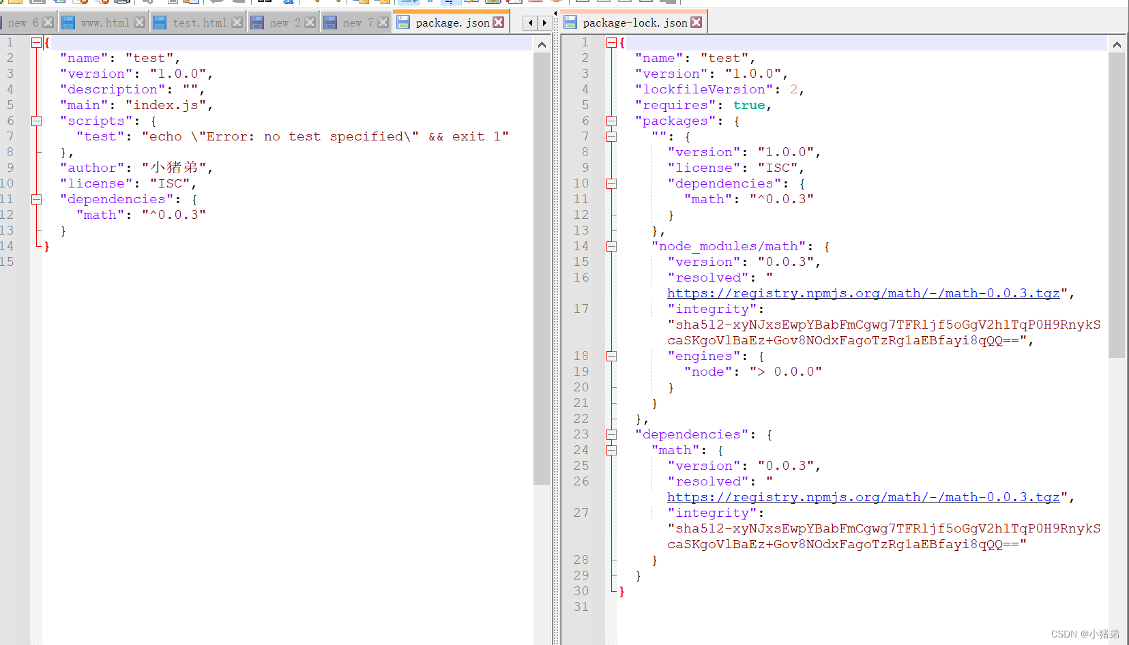Click the package.json vertical scrollbar thumb
Viewport: 1129px width, 645px height.
542,269
